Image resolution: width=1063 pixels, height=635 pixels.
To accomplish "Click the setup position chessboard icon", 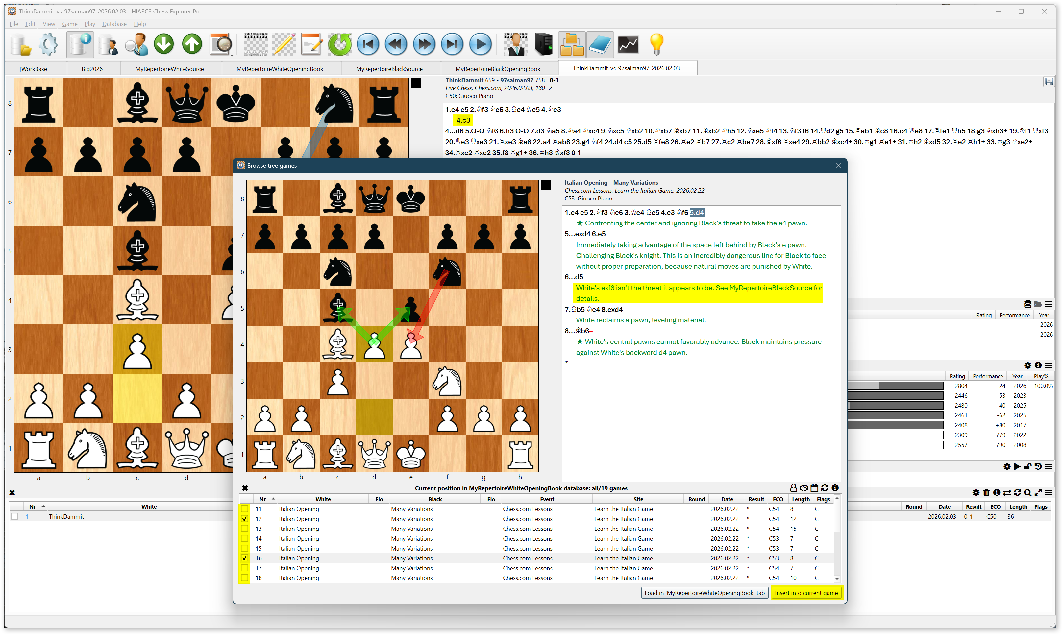I will (x=256, y=44).
